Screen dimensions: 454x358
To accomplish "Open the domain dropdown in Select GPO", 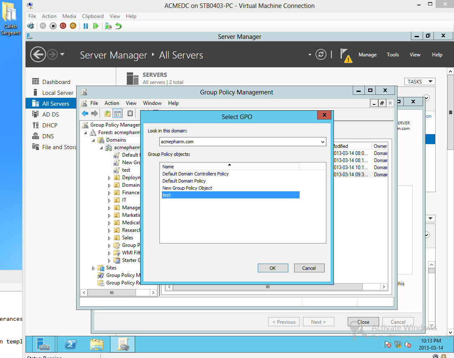I will [x=323, y=142].
